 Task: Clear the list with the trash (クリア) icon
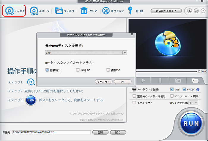pos(89,11)
